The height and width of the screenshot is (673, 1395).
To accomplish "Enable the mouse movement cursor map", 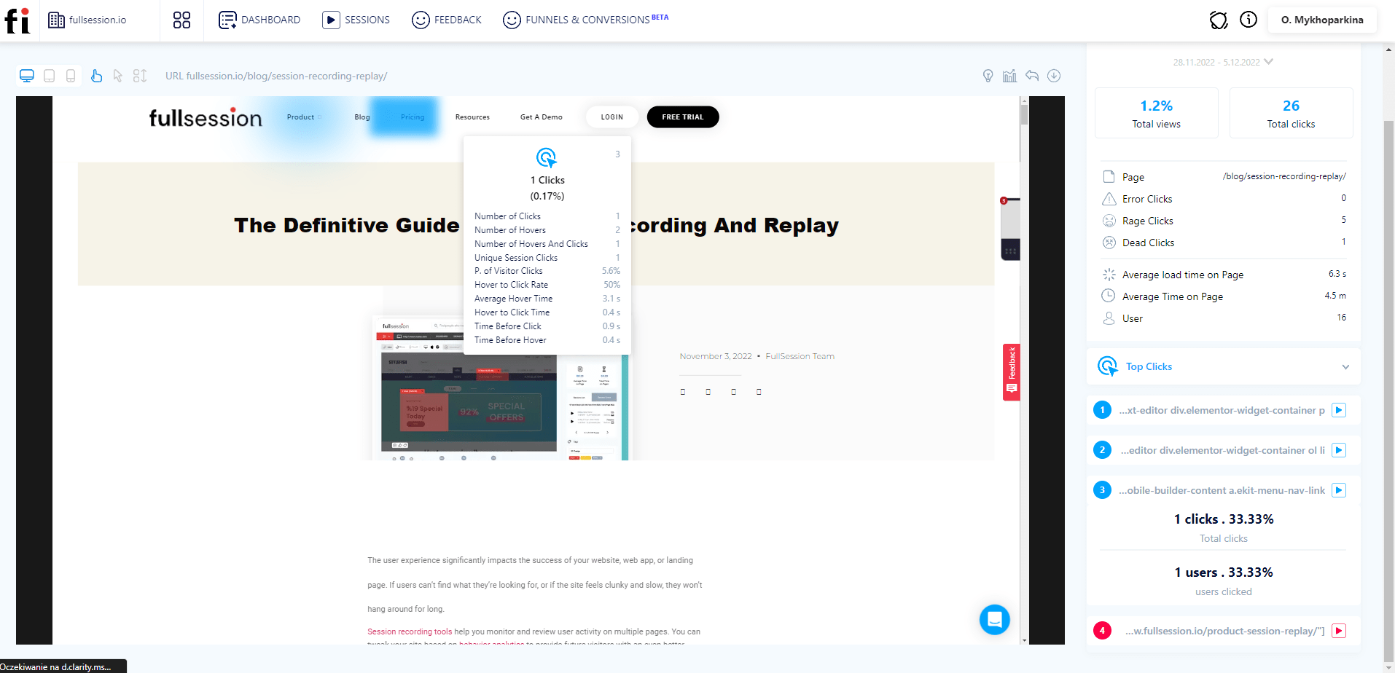I will click(x=118, y=76).
